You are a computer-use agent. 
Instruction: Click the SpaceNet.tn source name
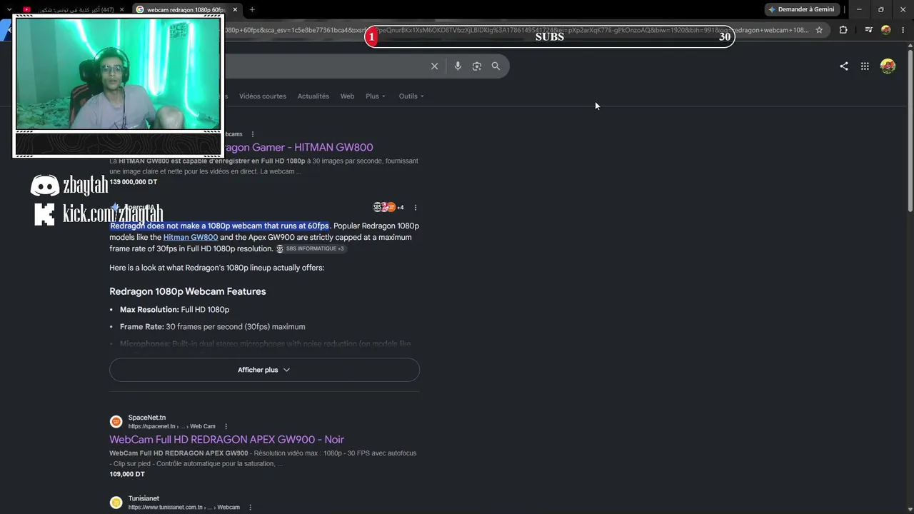pos(147,418)
